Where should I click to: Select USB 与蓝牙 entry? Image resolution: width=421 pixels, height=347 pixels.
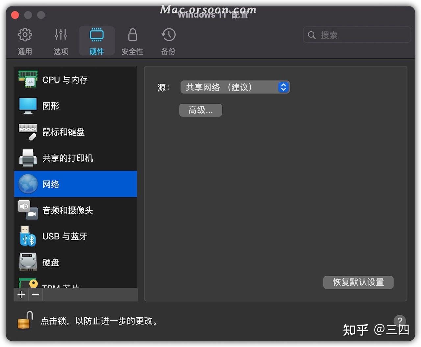(x=76, y=236)
